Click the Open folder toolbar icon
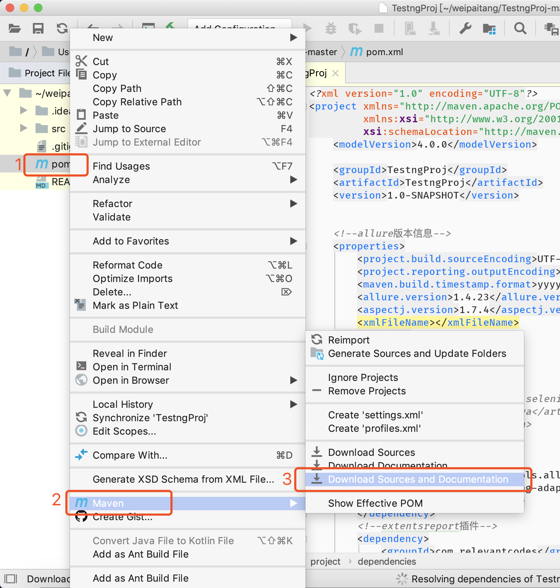The image size is (560, 588). [x=14, y=28]
